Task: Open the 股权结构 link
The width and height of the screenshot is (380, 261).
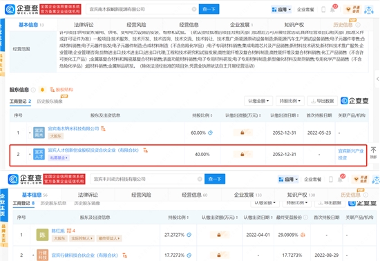Action: point(61,90)
